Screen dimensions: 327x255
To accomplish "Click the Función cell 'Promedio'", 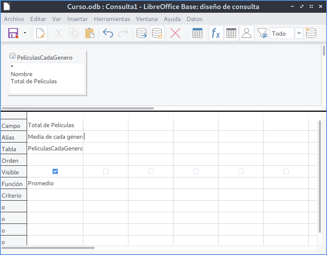I will click(55, 183).
